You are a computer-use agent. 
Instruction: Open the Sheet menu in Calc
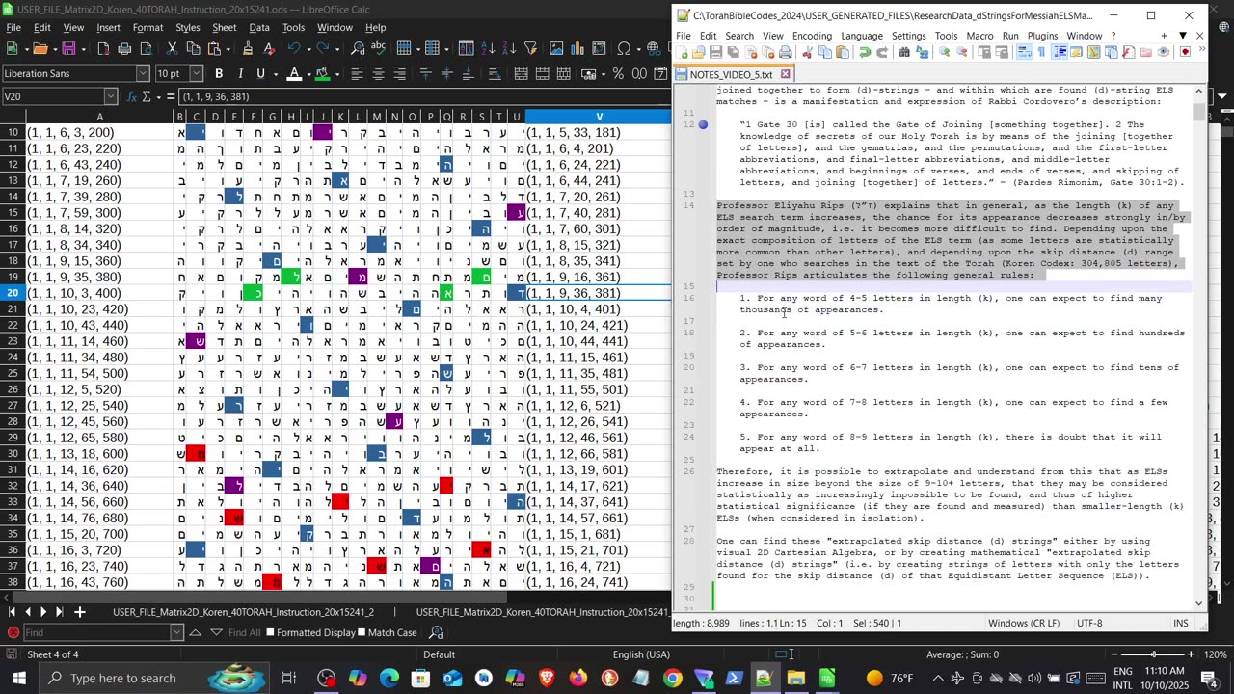point(225,28)
